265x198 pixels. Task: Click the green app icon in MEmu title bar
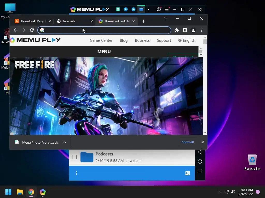118,10
